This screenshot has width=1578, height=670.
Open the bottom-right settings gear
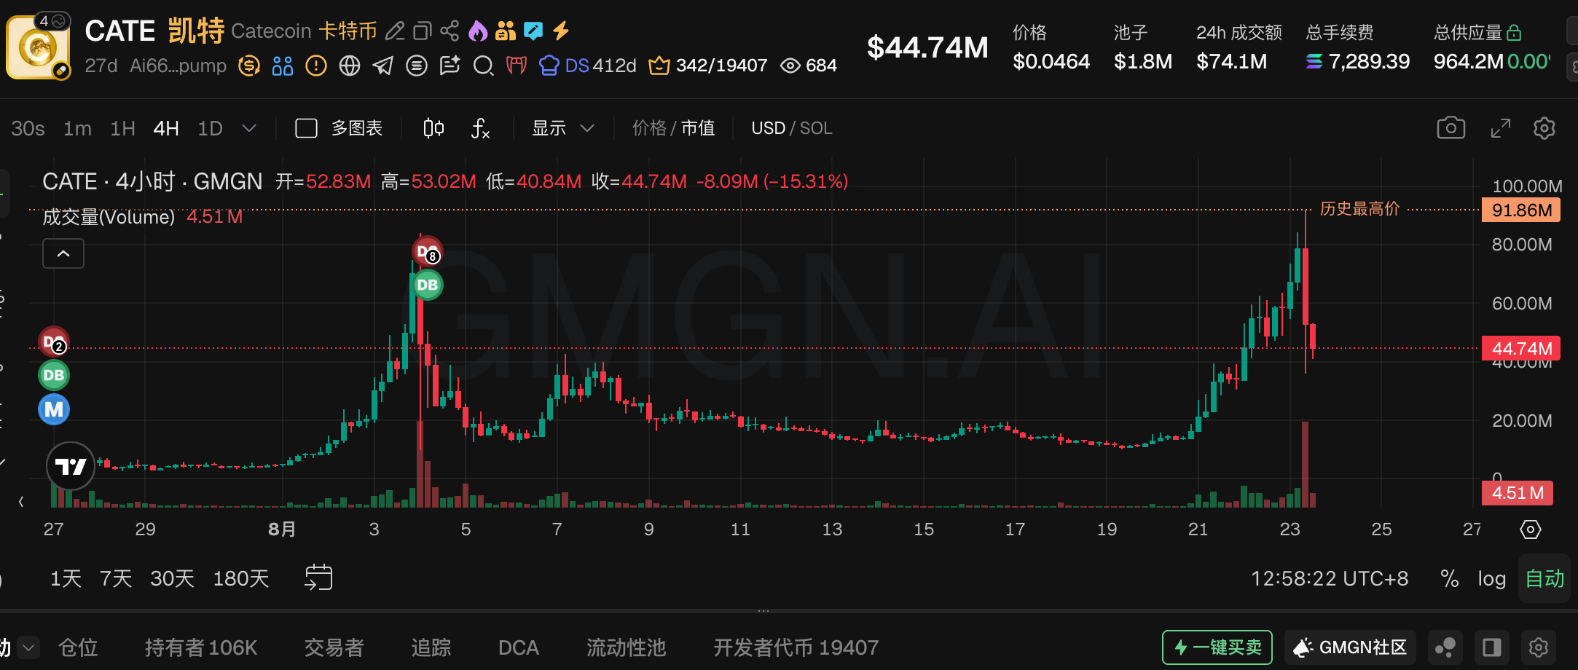pyautogui.click(x=1539, y=647)
